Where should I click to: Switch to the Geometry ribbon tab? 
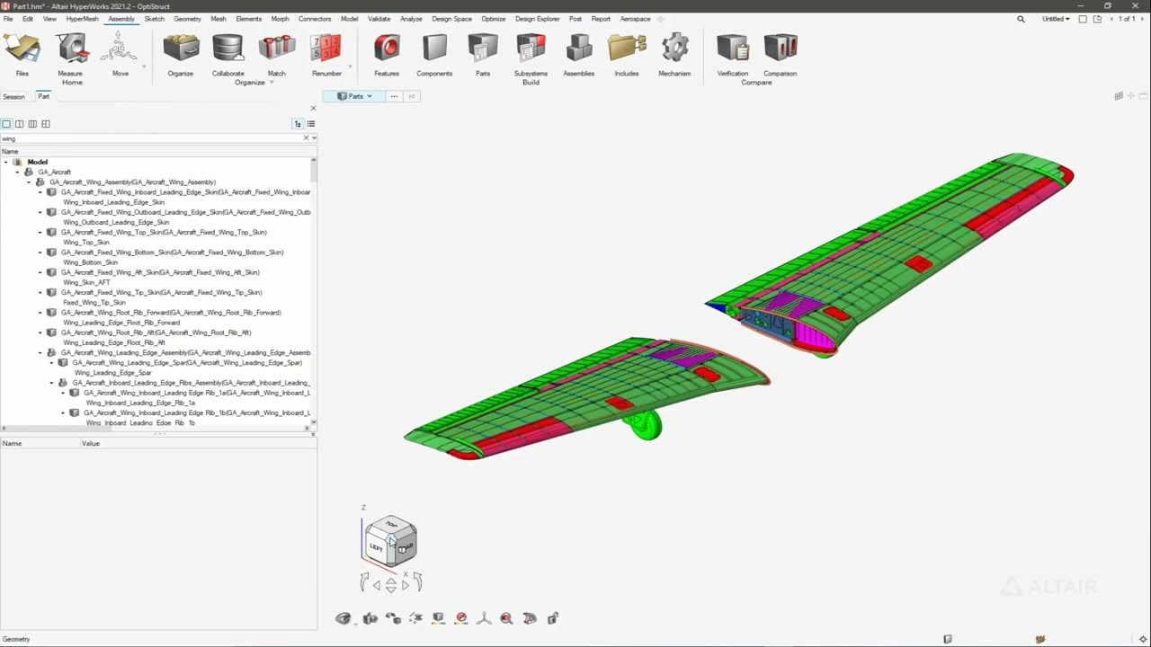click(x=187, y=19)
